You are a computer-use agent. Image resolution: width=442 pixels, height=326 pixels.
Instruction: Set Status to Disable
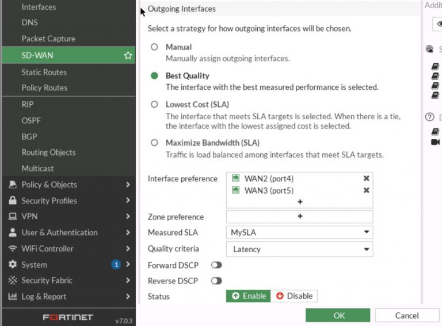[x=294, y=296]
